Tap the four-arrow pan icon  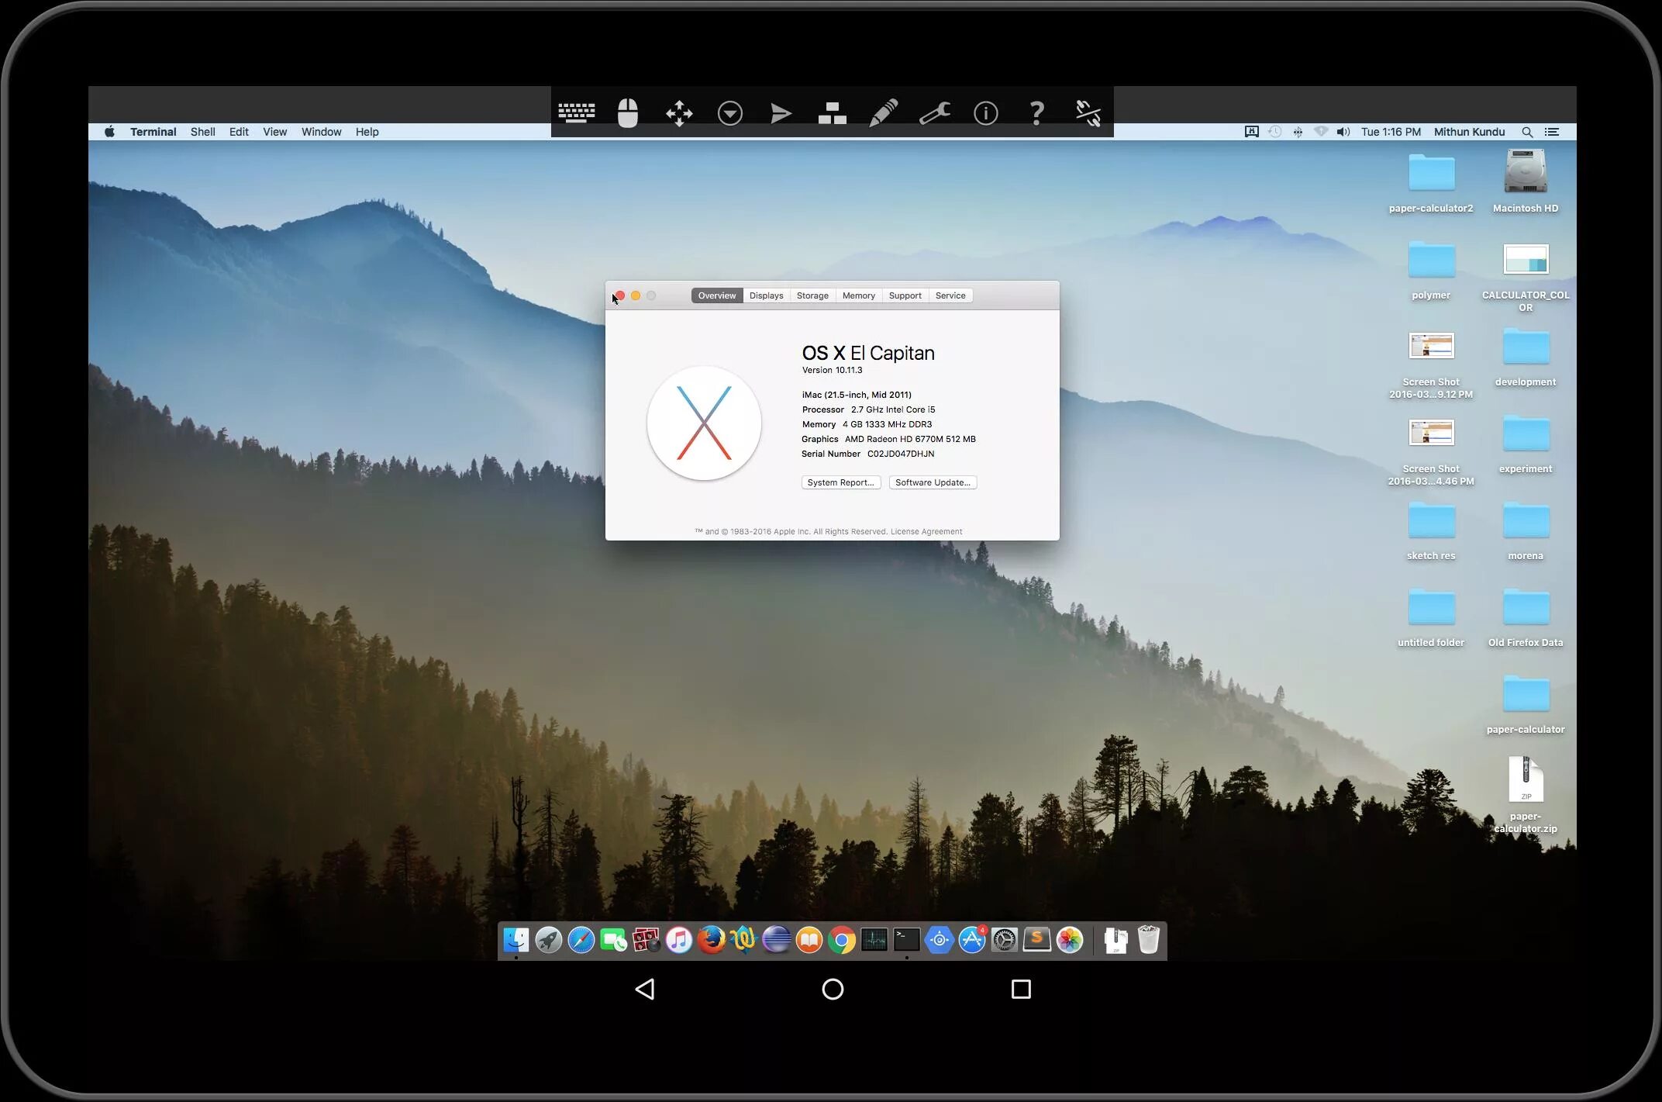(x=679, y=113)
